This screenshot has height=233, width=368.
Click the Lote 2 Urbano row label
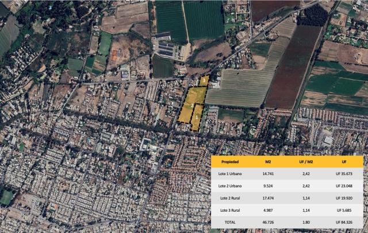coord(231,186)
